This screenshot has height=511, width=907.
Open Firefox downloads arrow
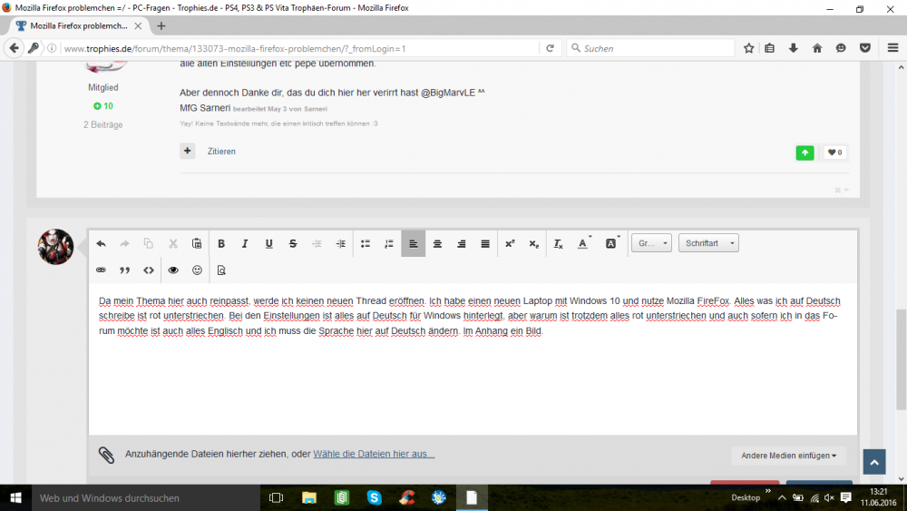click(794, 48)
